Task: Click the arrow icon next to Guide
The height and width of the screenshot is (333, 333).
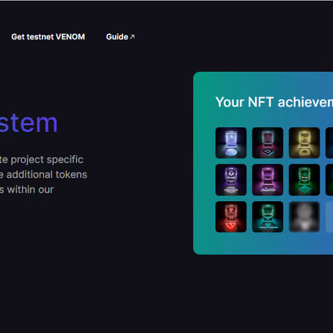Action: coord(132,37)
